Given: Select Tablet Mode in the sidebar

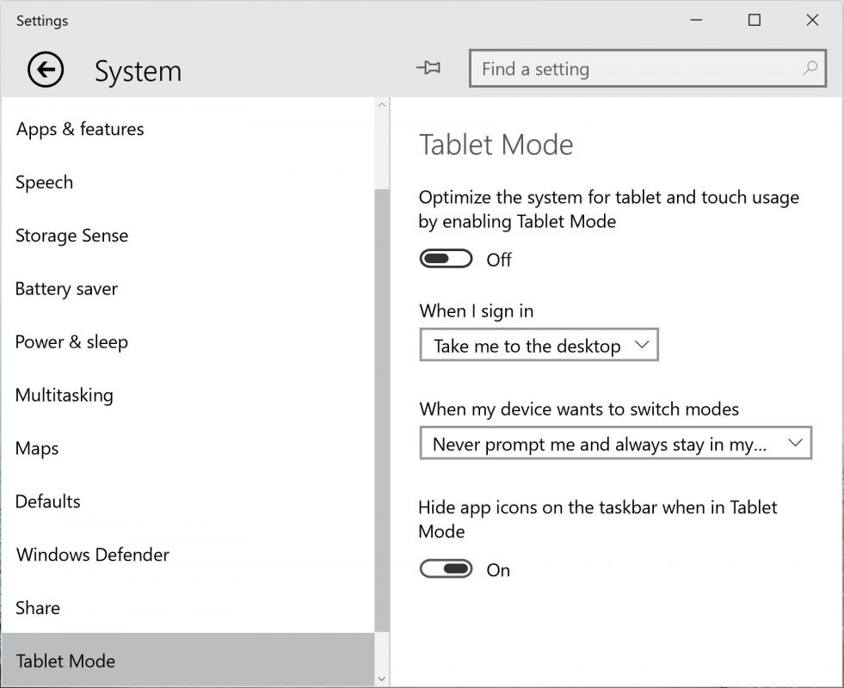Looking at the screenshot, I should (65, 660).
